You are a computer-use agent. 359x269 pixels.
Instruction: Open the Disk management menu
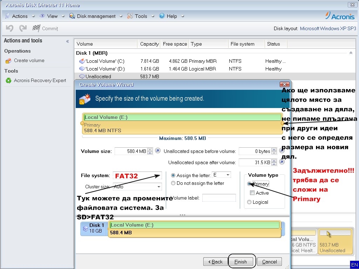pos(96,16)
